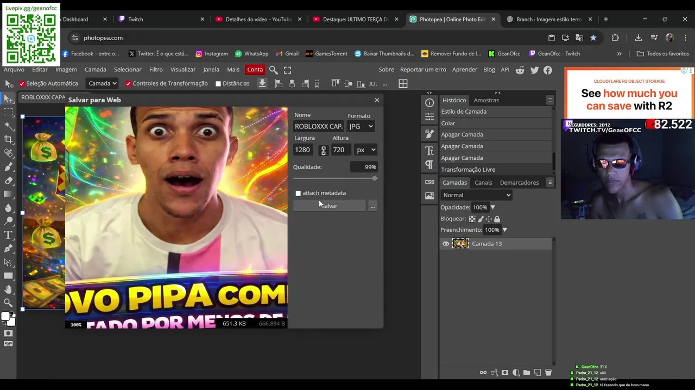Screen dimensions: 695x390
Task: Open the Camadas panel menu
Action: pos(550,183)
